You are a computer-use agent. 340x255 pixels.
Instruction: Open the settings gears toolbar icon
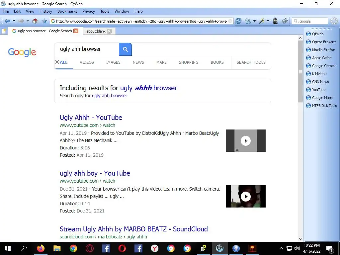point(285,21)
